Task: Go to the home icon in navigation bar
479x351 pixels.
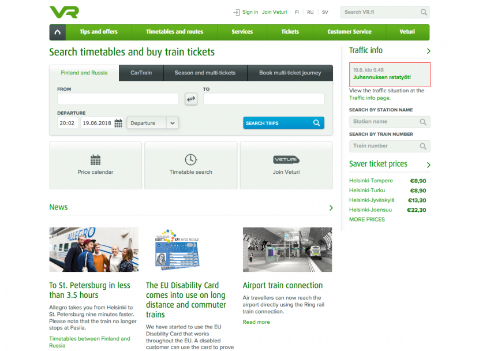Action: click(x=57, y=32)
